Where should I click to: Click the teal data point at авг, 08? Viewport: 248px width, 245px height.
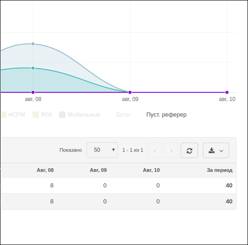33,68
